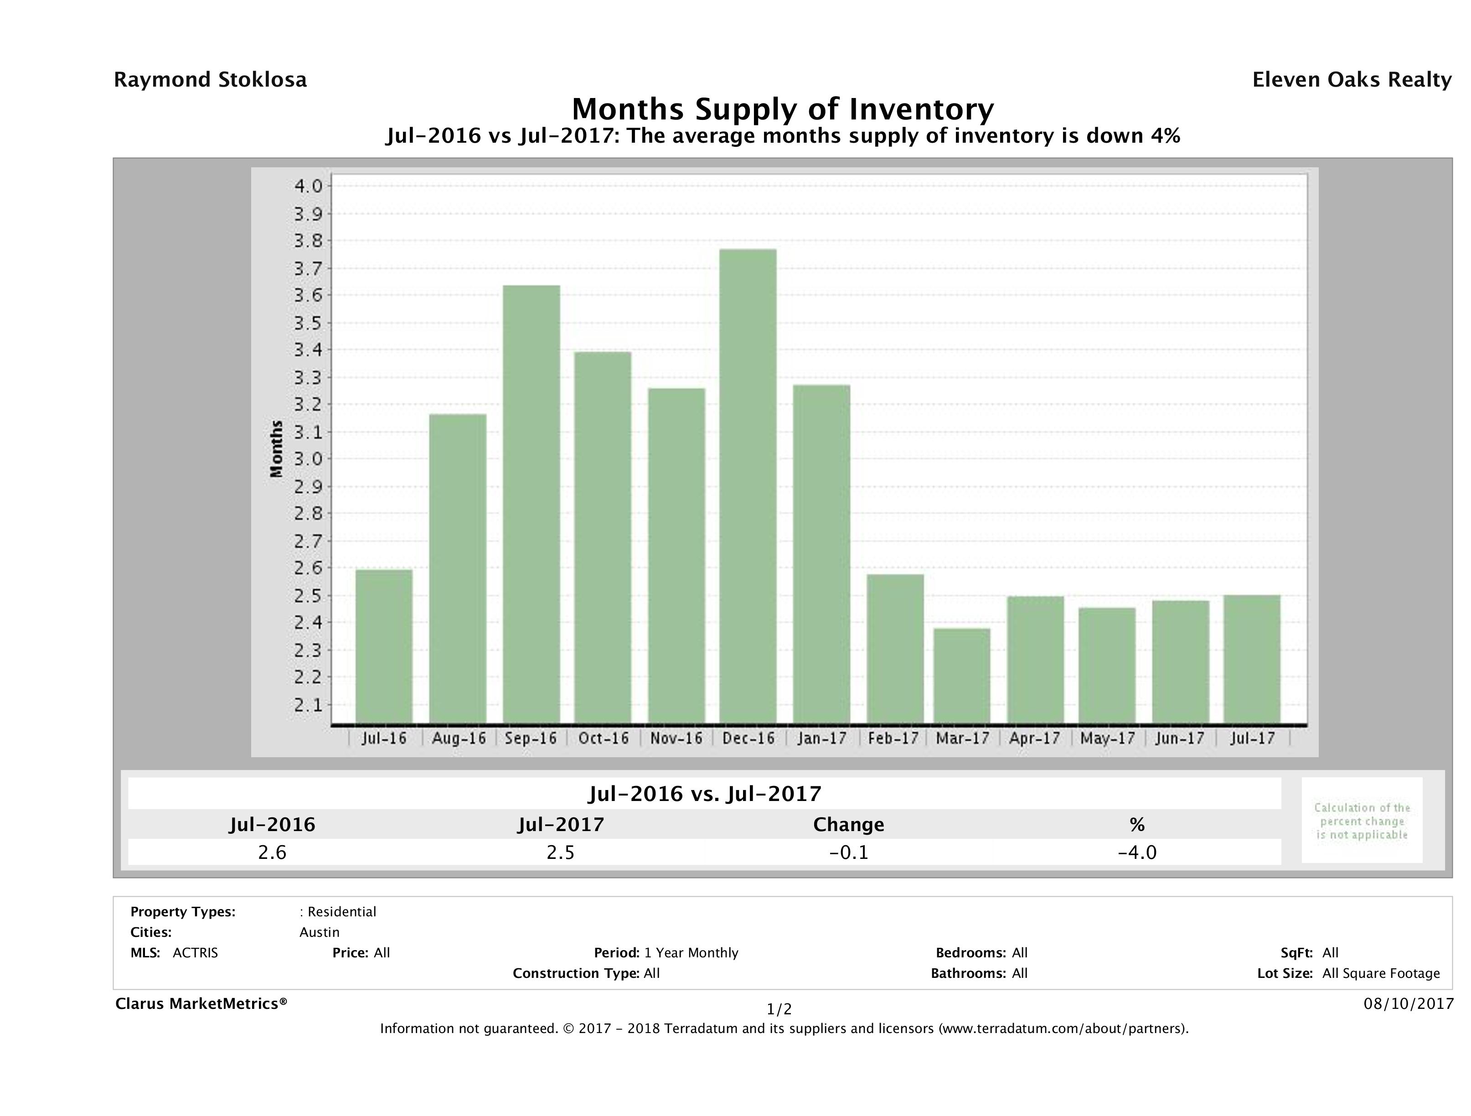Click the Mar-17 shortest bar
The image size is (1471, 1116).
[x=962, y=676]
